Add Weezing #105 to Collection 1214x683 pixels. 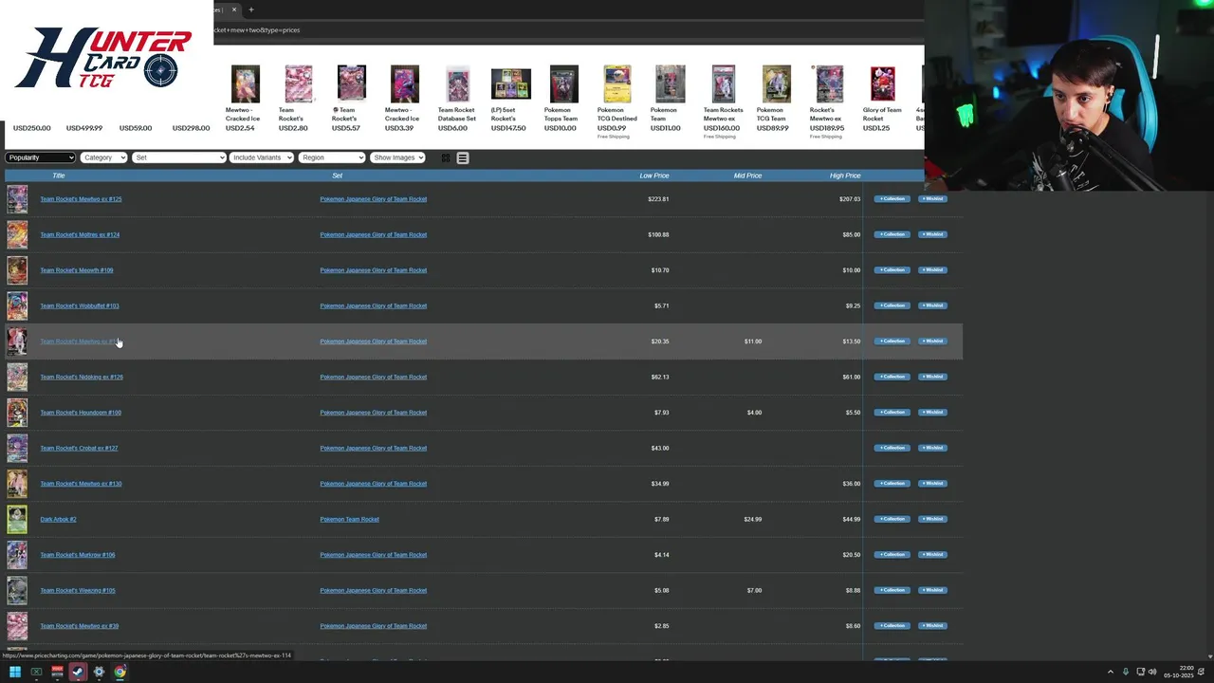[x=892, y=590]
